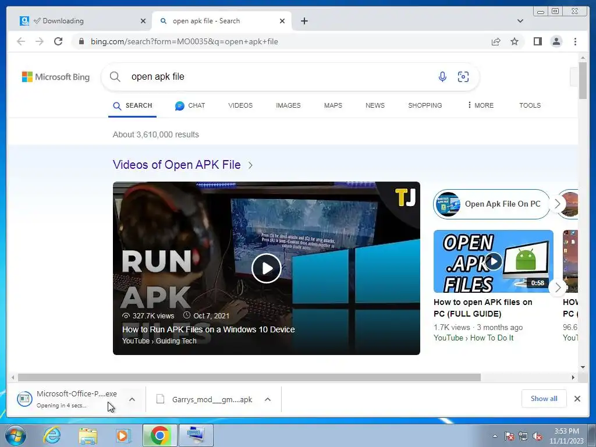Open 'Videos of Open APK File' heading link
This screenshot has height=447, width=596.
(x=177, y=165)
